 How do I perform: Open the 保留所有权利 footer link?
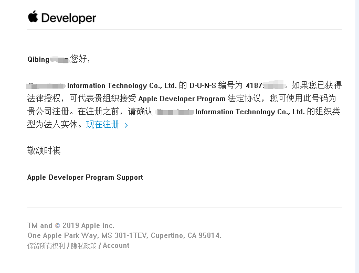[x=46, y=246]
